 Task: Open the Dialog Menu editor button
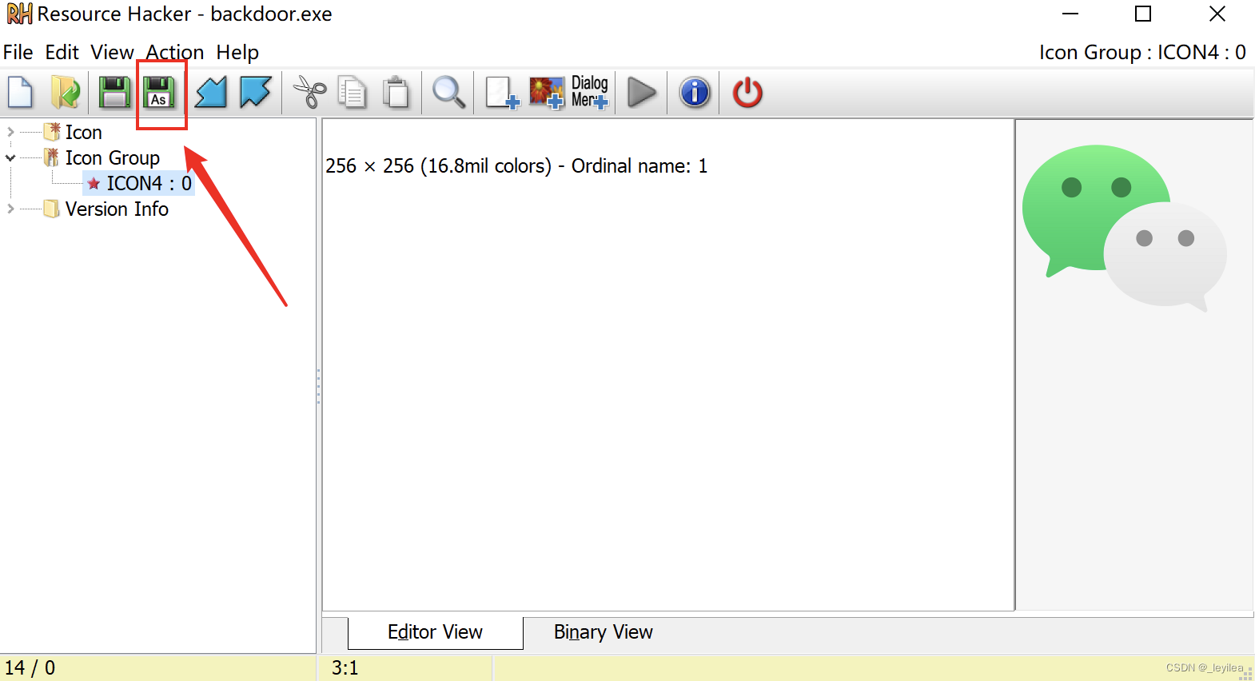[590, 92]
